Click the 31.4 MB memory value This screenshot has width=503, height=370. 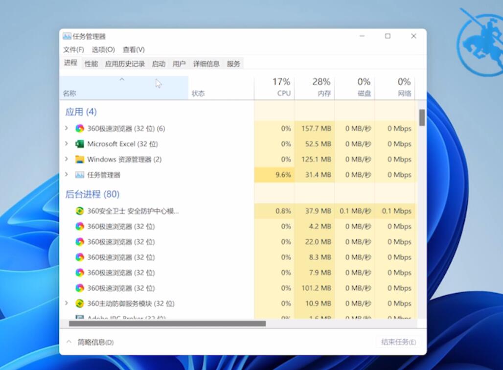click(318, 175)
